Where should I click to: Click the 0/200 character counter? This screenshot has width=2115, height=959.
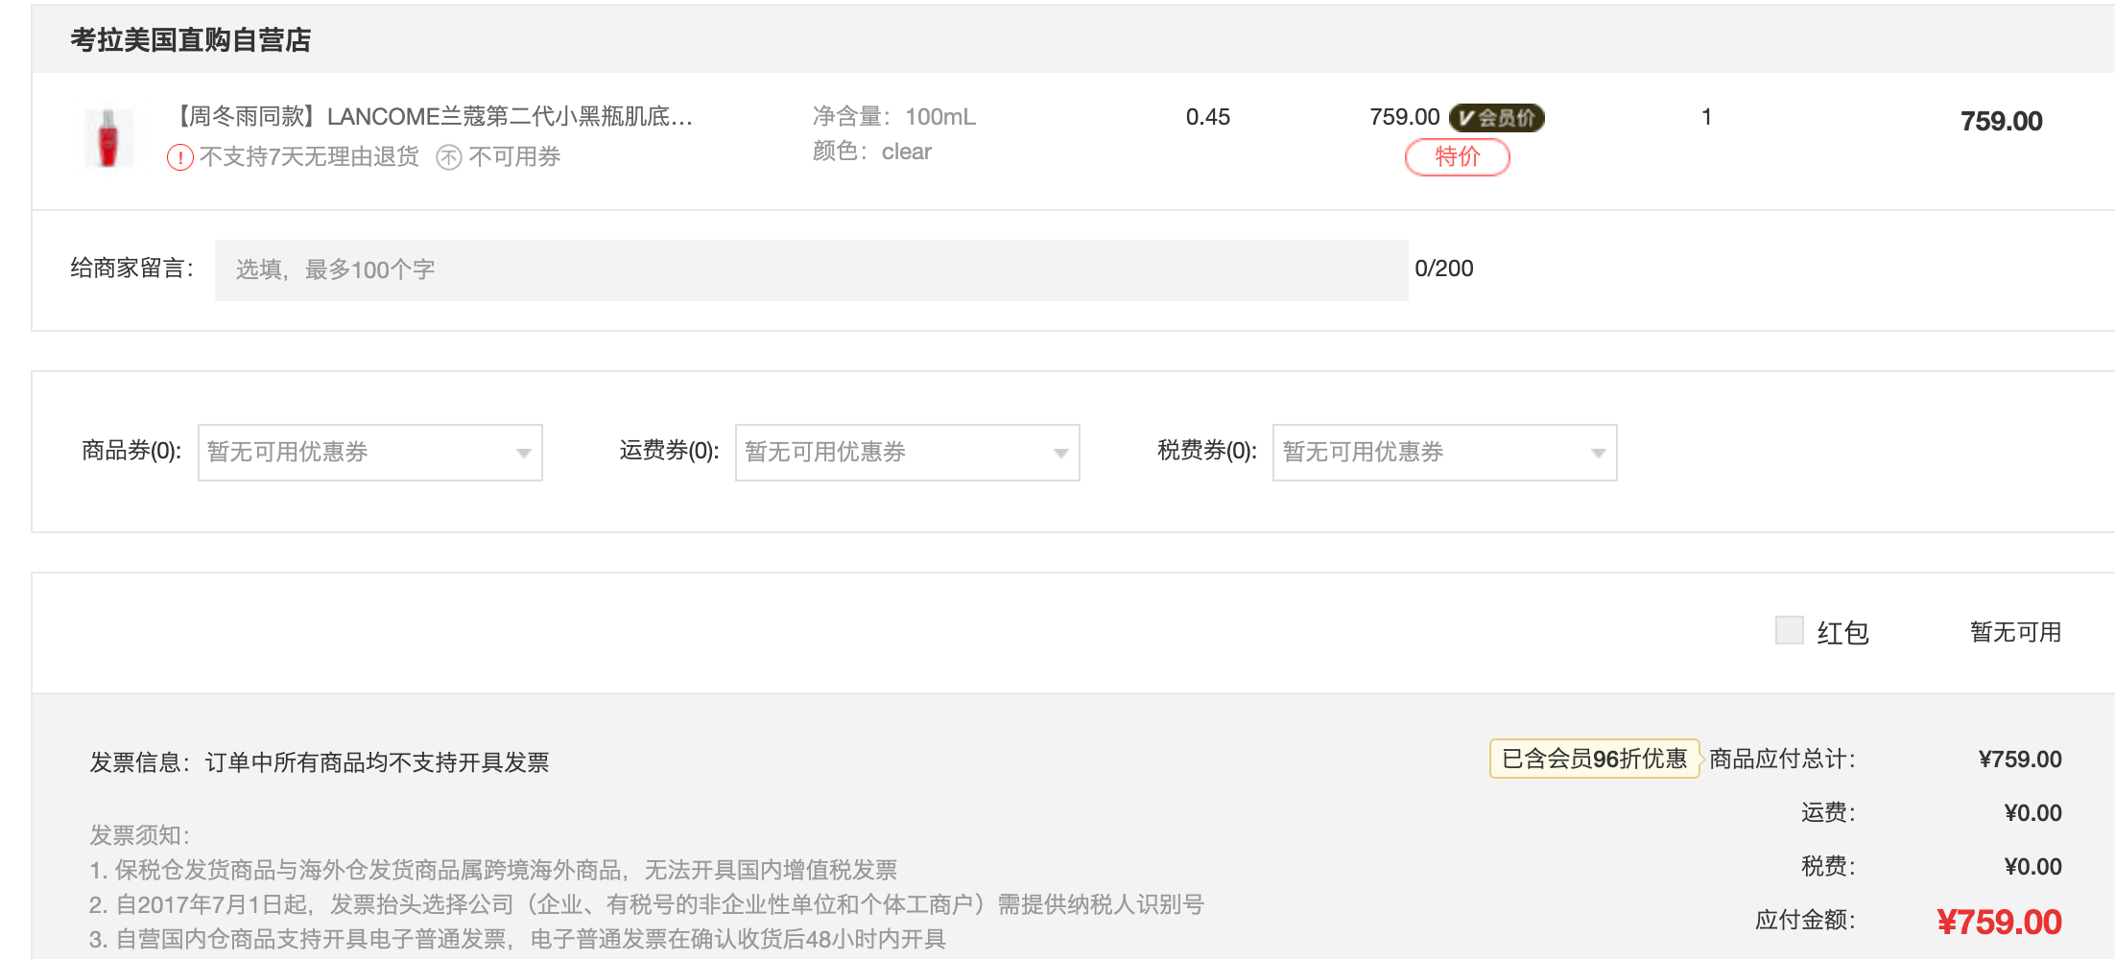1444,269
